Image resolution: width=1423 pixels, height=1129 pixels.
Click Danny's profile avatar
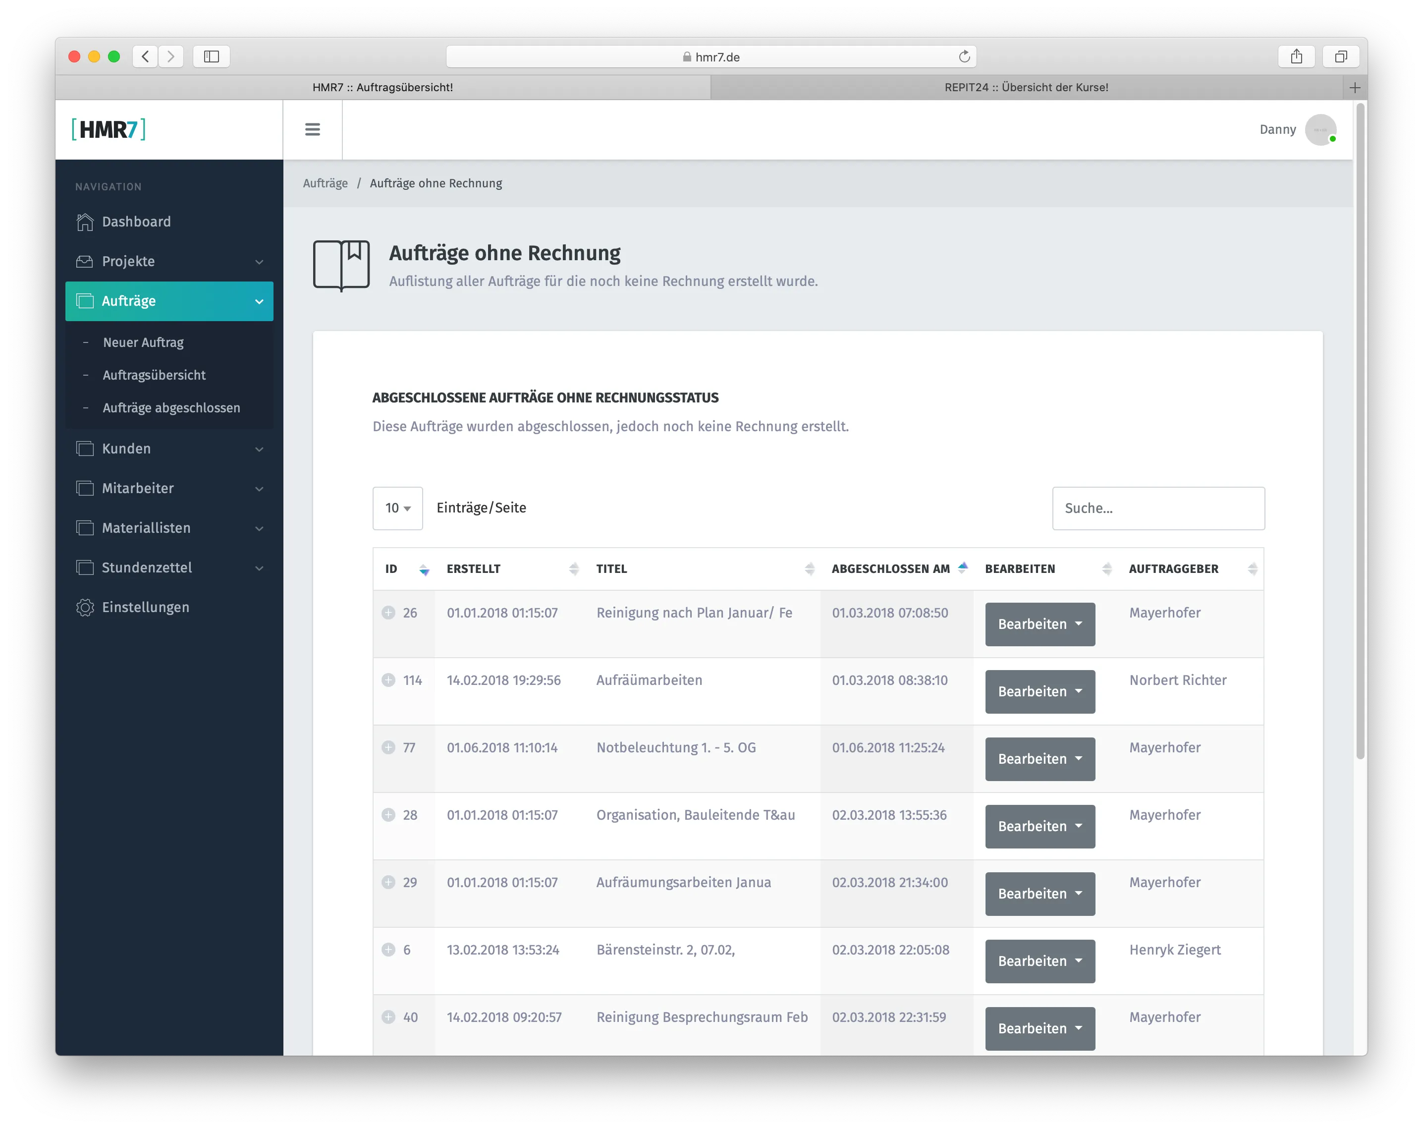1320,129
